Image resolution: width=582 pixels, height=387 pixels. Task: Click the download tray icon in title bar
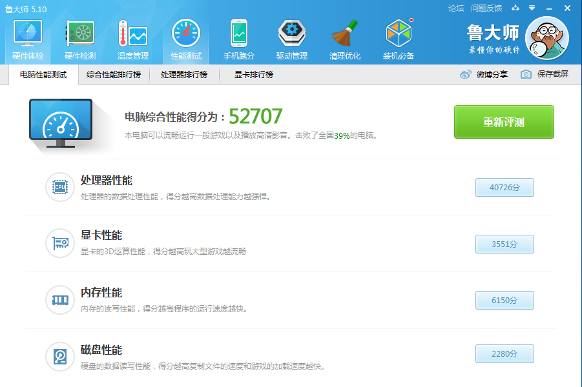point(515,8)
